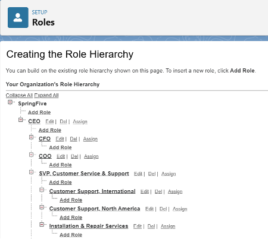Edit the CEO role
This screenshot has height=239, width=268.
[x=49, y=121]
